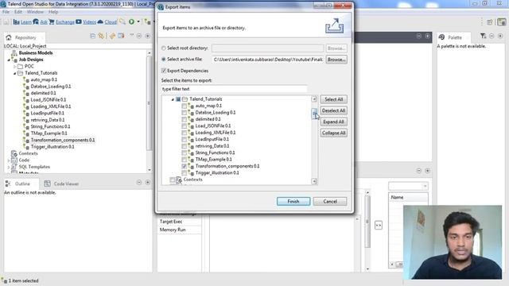Open the Edit menu
The width and height of the screenshot is (509, 286).
tap(18, 12)
